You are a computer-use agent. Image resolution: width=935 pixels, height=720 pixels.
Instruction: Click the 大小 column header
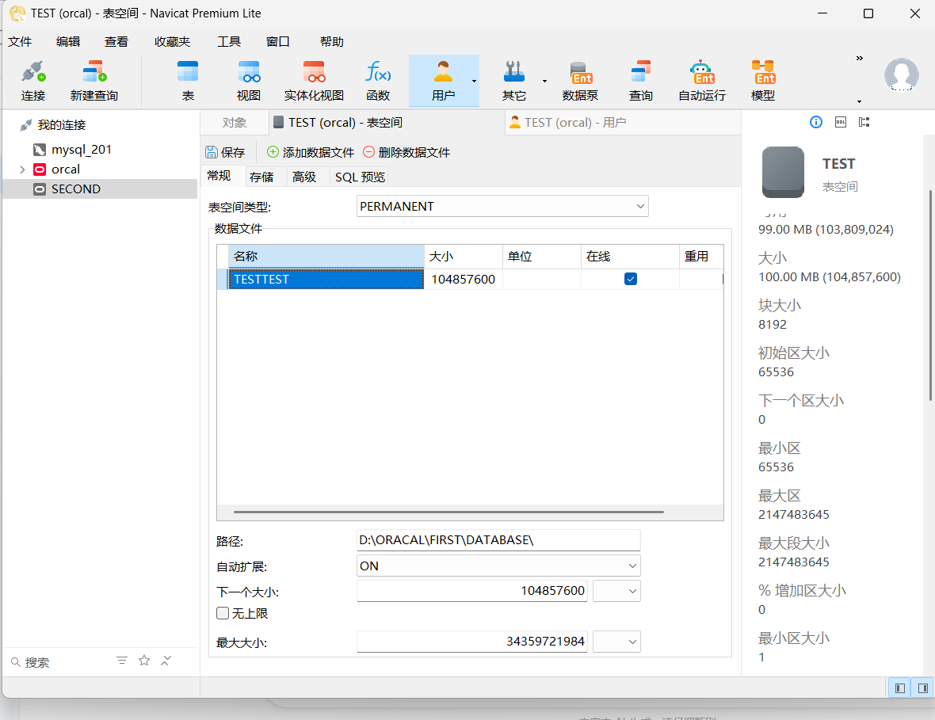pyautogui.click(x=464, y=257)
